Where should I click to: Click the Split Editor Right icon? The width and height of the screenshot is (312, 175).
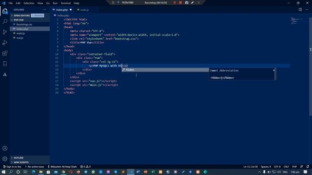(300, 10)
